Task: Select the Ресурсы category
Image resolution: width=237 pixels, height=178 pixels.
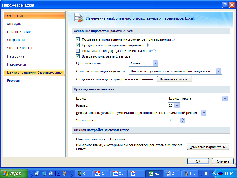Action: (34, 80)
